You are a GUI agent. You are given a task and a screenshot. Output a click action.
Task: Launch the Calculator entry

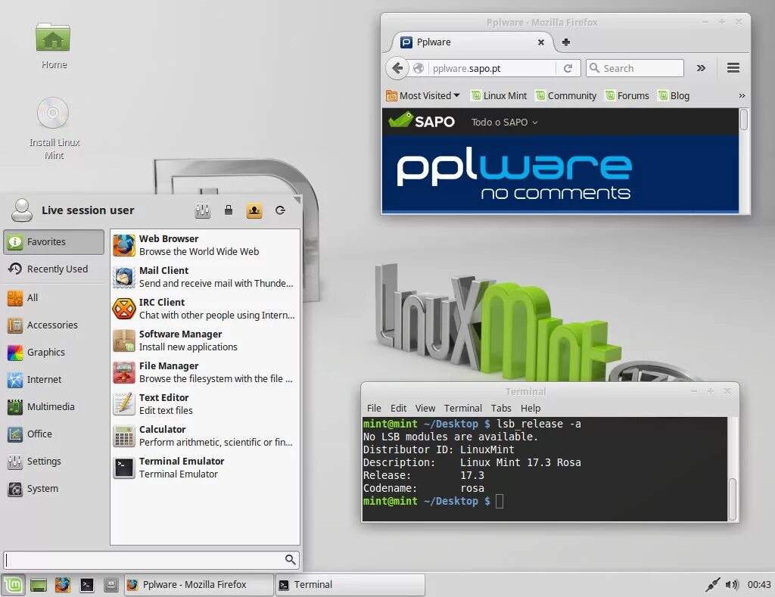tap(204, 436)
